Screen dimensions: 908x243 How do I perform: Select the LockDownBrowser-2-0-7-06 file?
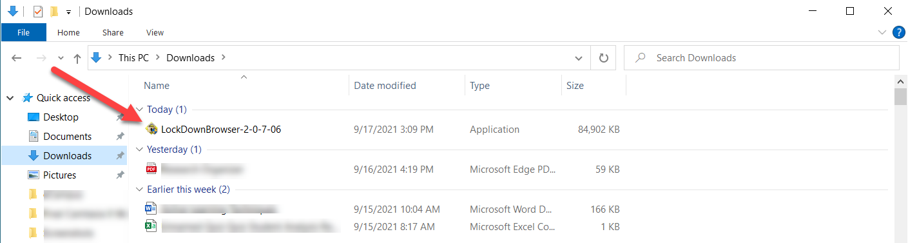[x=221, y=130]
